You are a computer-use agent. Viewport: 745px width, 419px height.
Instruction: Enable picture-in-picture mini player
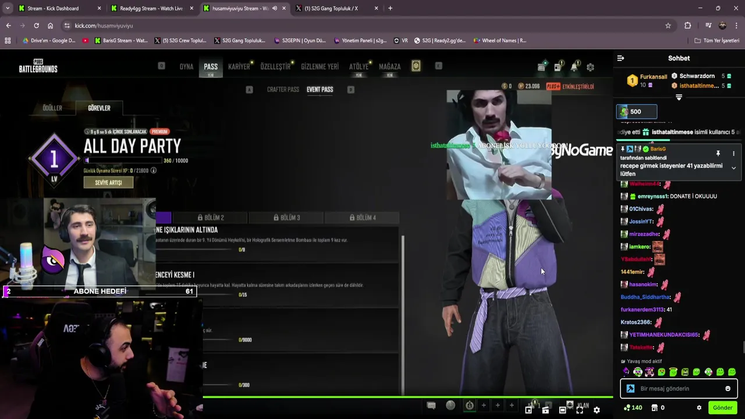pyautogui.click(x=528, y=410)
